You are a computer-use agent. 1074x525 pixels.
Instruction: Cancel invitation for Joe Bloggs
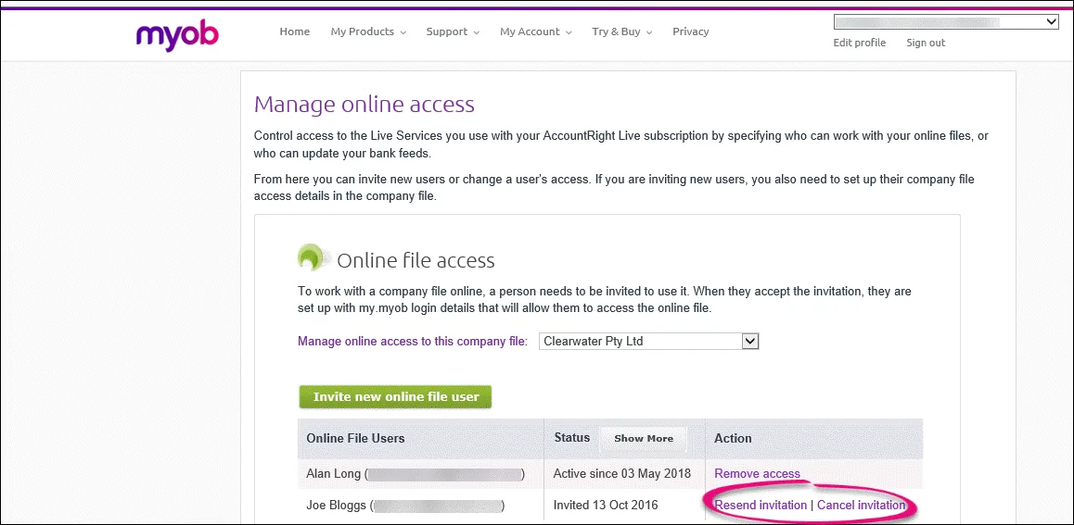[x=861, y=506]
